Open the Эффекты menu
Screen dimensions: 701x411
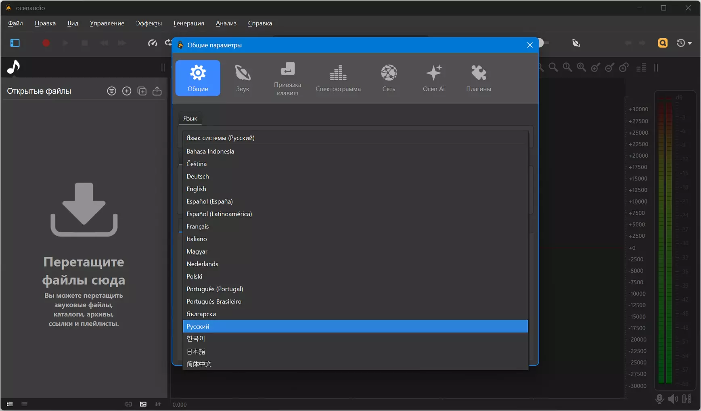[x=149, y=23]
